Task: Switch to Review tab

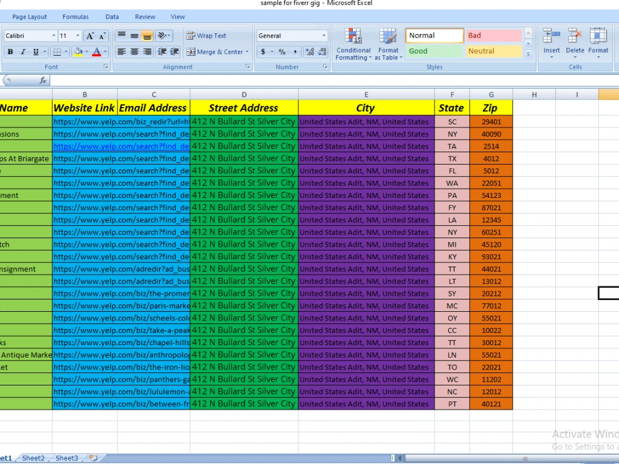Action: pos(145,17)
